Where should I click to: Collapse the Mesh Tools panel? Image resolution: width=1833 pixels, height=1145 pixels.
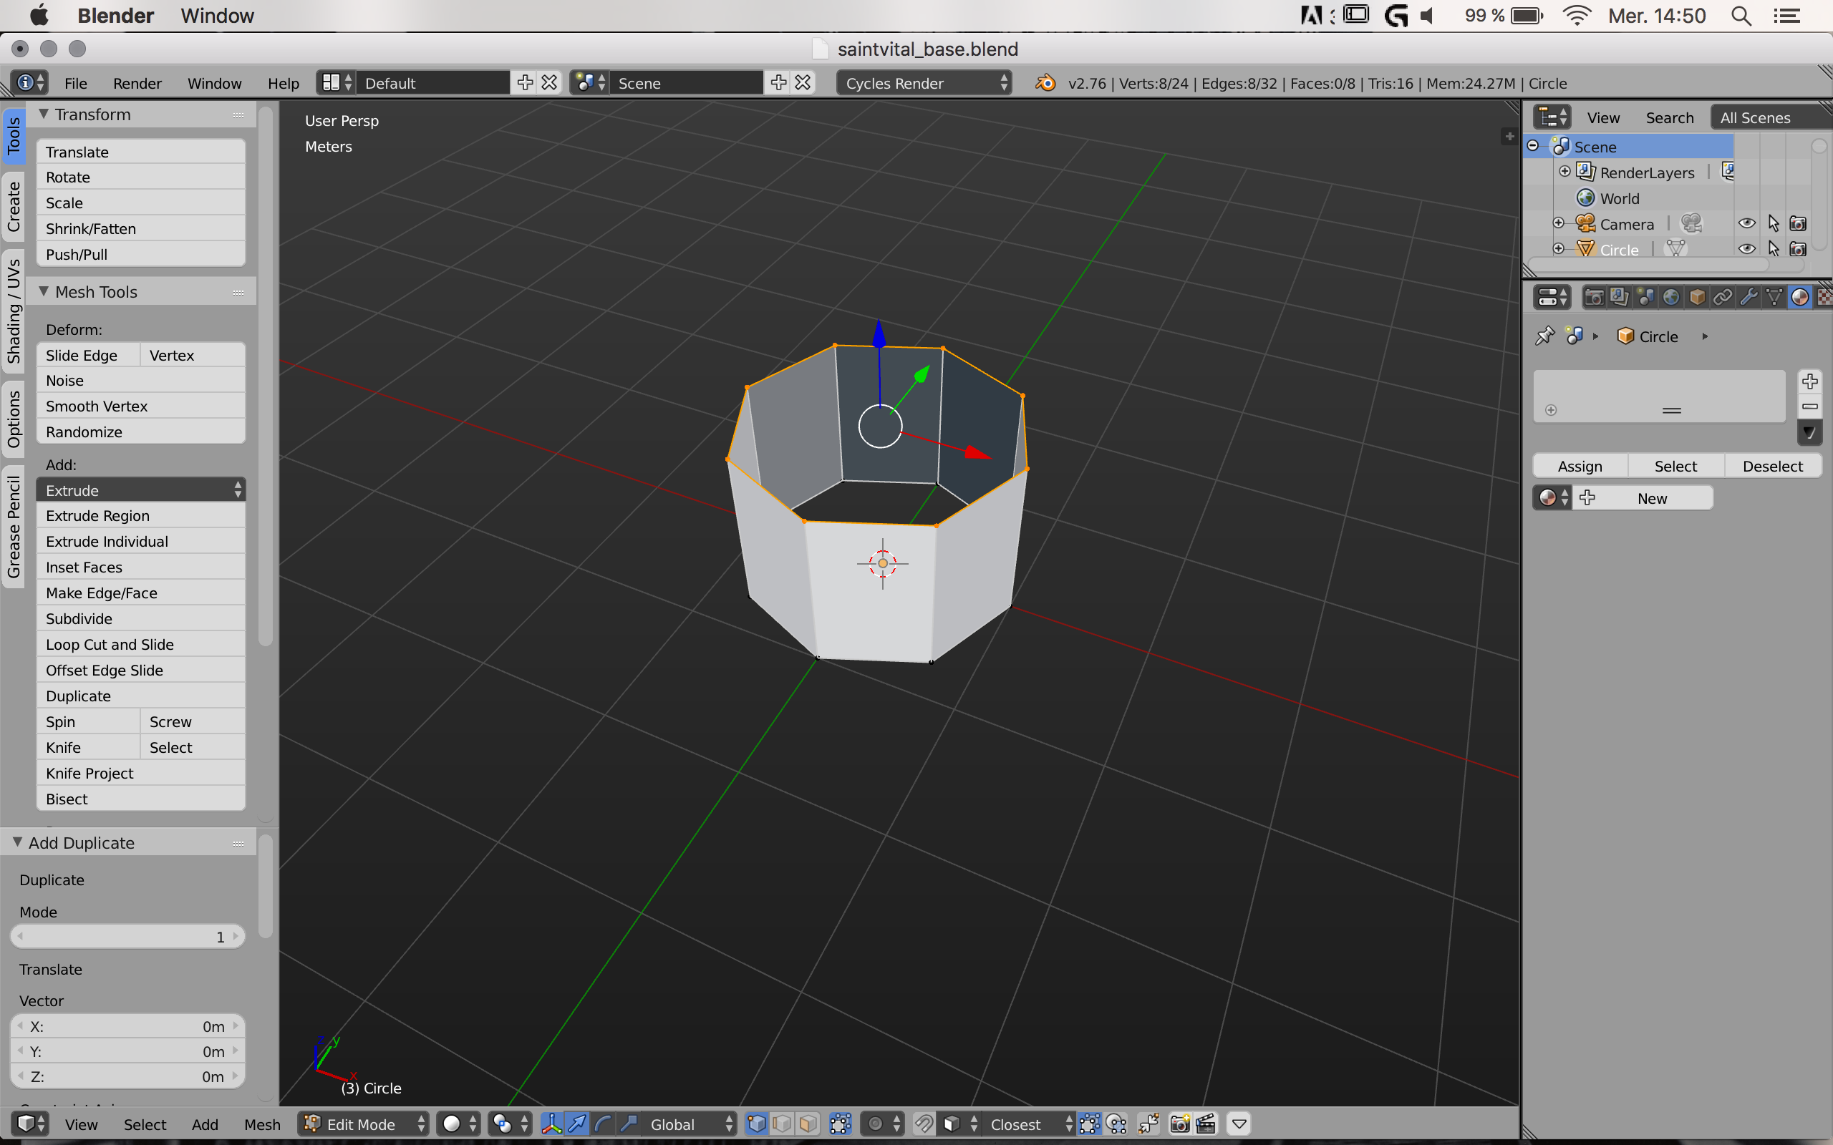point(44,291)
